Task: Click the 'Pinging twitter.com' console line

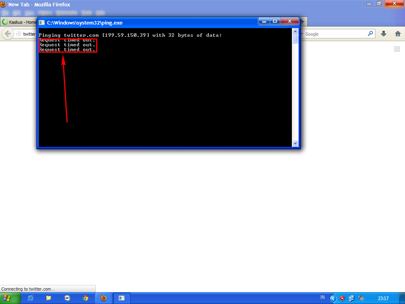Action: coord(130,35)
